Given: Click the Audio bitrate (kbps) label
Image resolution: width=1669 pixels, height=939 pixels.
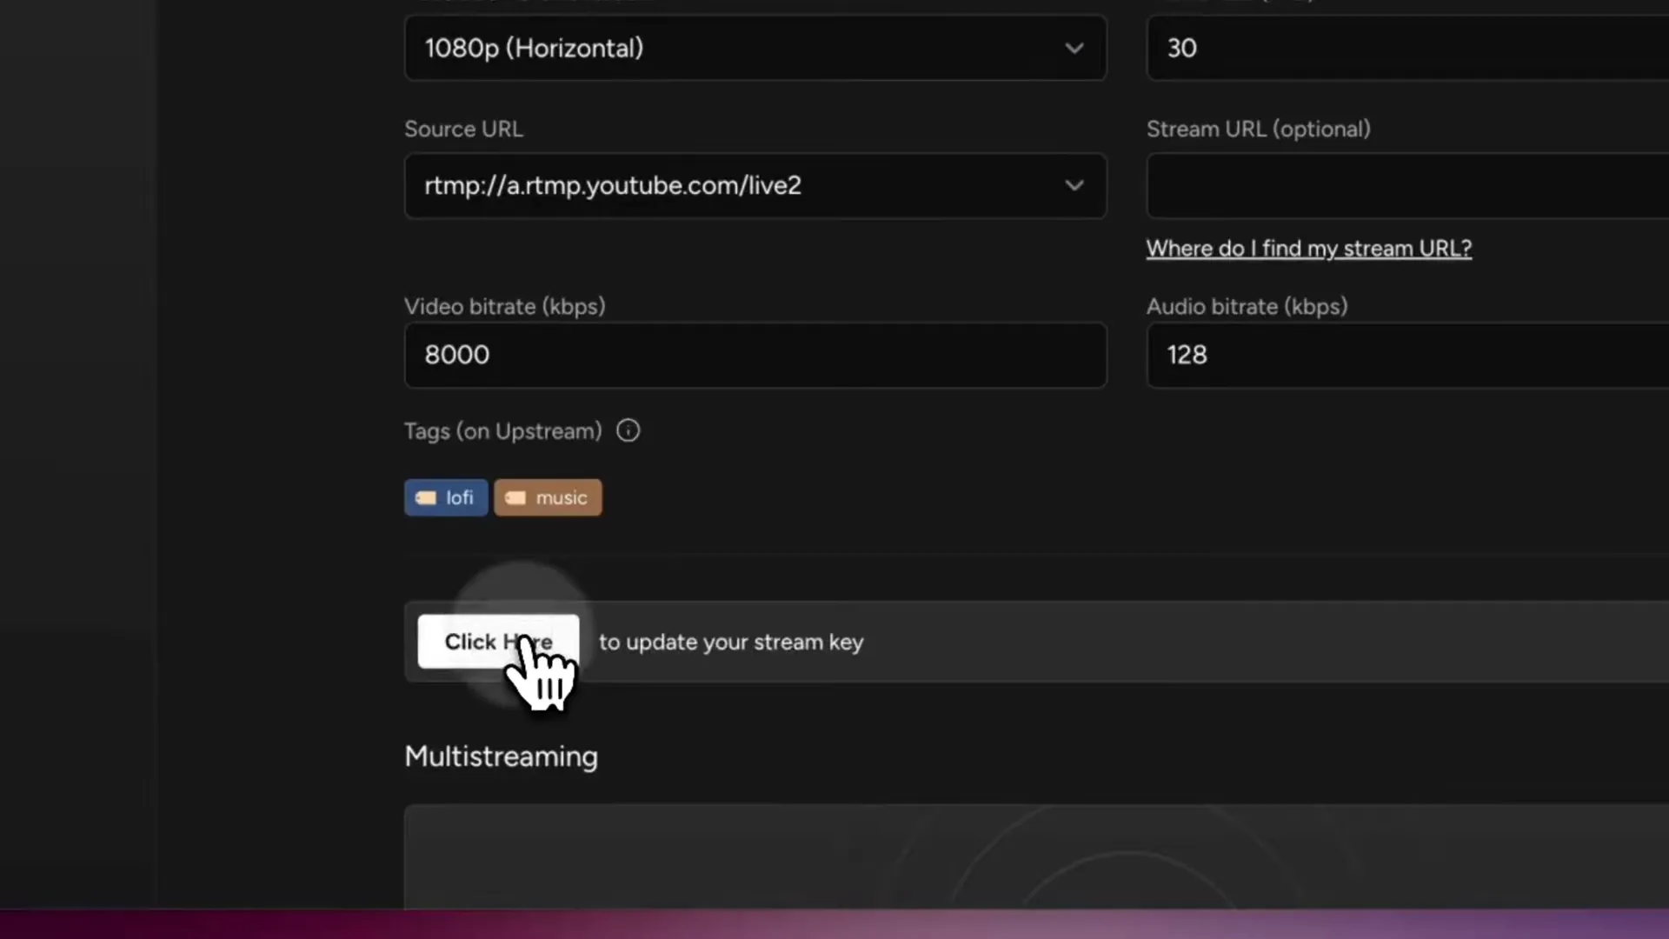Looking at the screenshot, I should 1247,307.
